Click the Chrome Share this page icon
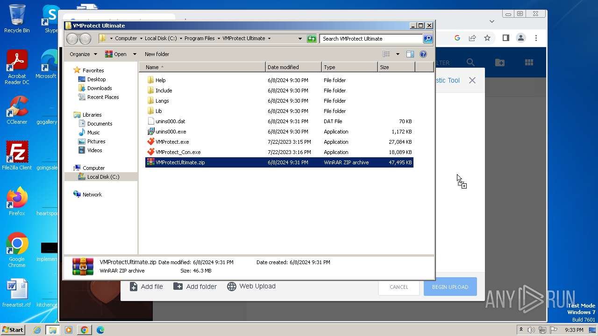 click(x=472, y=38)
